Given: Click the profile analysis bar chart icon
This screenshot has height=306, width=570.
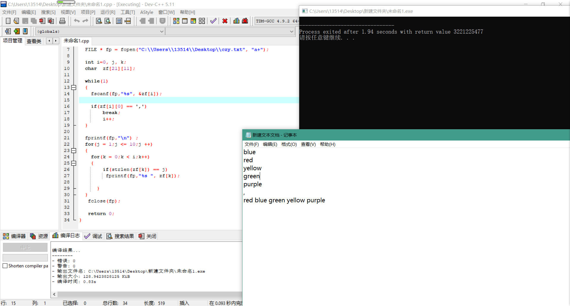Looking at the screenshot, I should pyautogui.click(x=236, y=21).
